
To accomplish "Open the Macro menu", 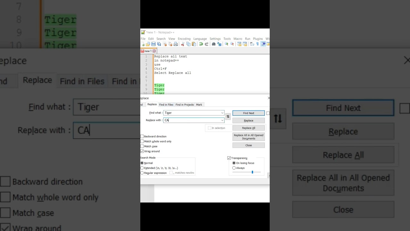I will click(238, 39).
